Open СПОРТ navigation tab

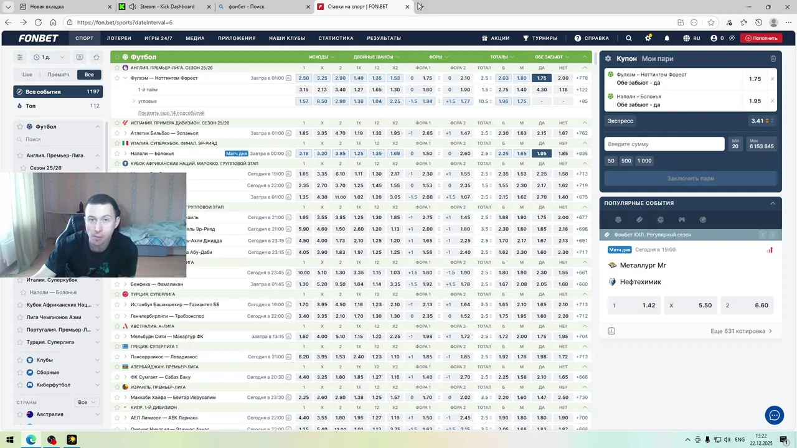pos(85,38)
